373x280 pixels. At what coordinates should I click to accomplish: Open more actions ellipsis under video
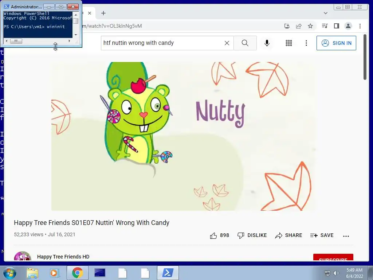point(346,236)
